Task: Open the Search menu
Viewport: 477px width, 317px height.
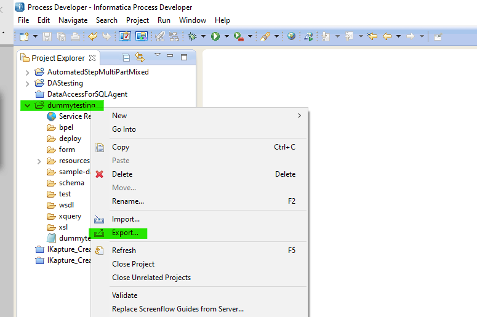Action: (106, 20)
